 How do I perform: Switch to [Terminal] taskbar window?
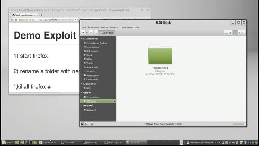[90, 142]
